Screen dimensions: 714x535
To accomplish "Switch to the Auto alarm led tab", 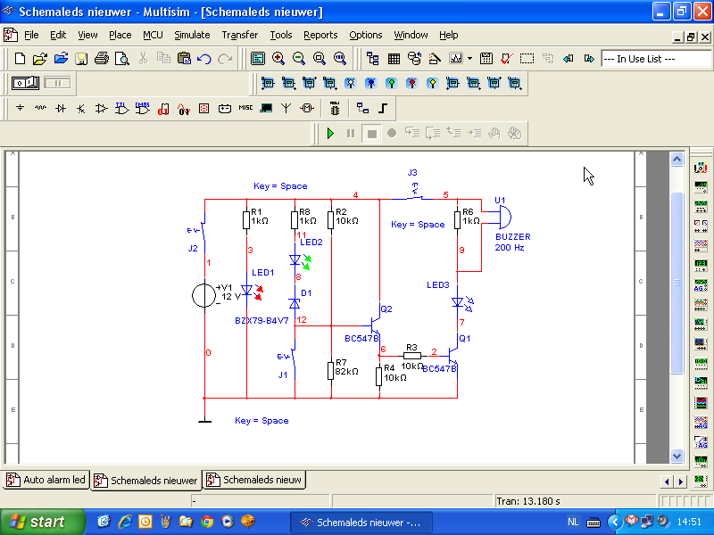I will click(46, 480).
